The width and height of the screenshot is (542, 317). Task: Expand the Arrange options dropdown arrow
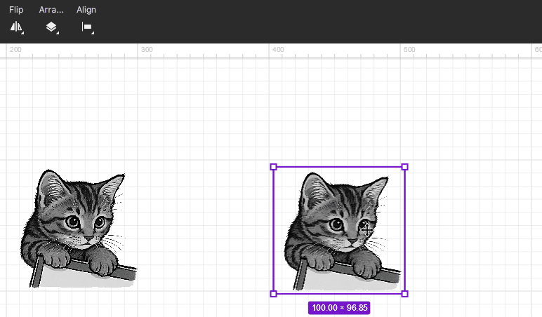tap(58, 32)
